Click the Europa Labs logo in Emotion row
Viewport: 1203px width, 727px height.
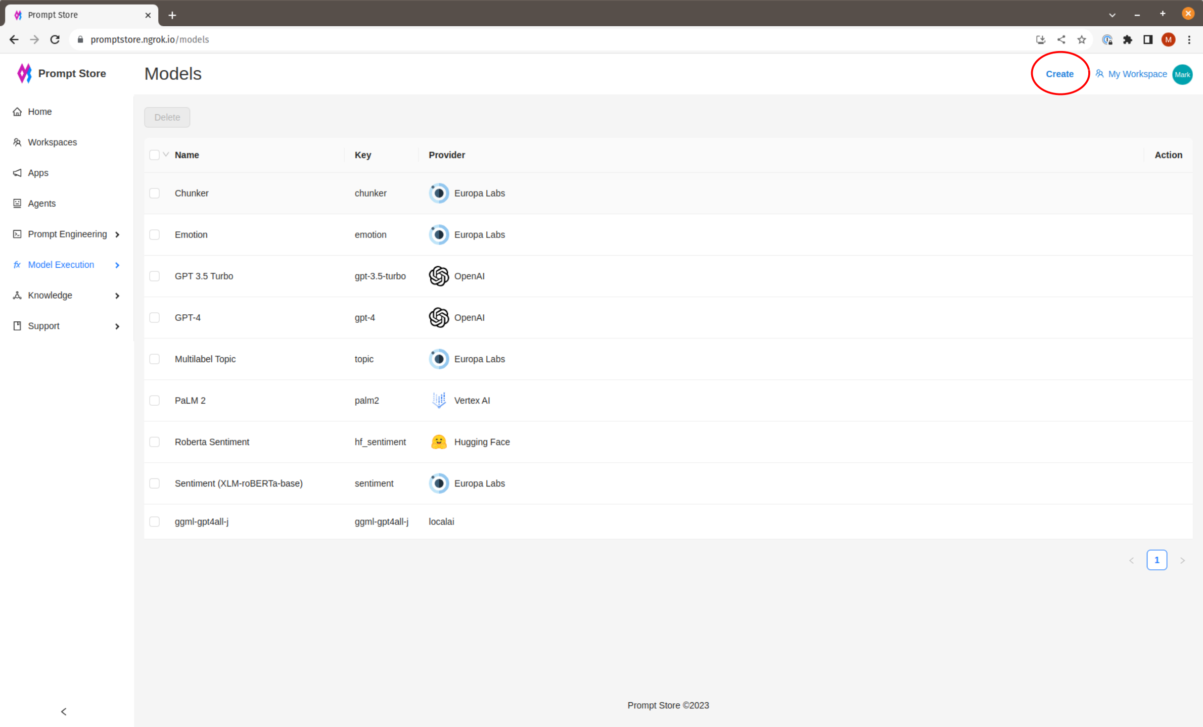[439, 235]
